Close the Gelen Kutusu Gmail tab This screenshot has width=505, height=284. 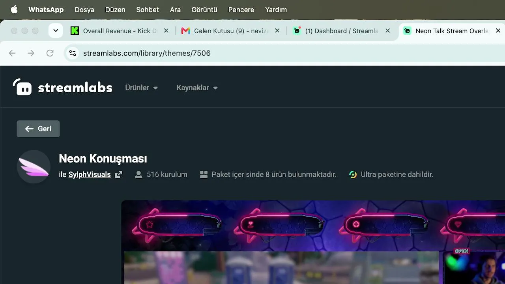coord(277,31)
